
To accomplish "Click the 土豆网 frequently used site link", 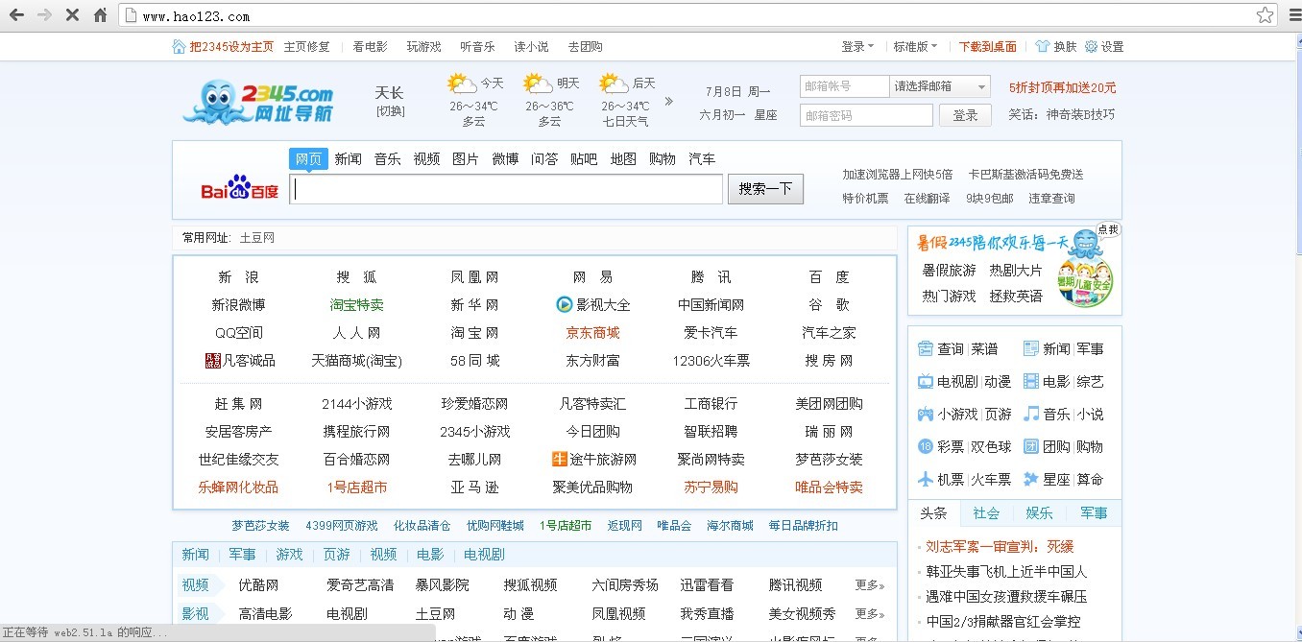I will tap(257, 237).
